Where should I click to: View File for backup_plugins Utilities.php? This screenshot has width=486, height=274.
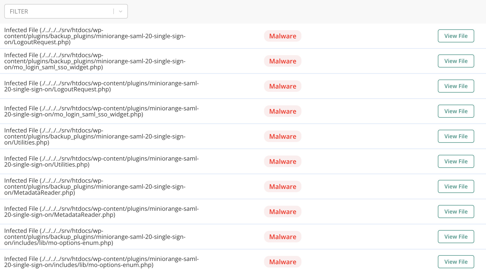point(456,136)
